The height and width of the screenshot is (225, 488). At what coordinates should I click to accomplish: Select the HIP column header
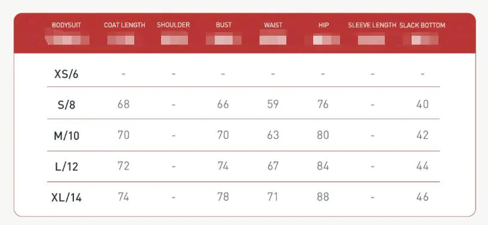(x=323, y=25)
